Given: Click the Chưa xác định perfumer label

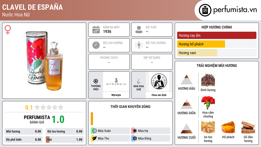Looking at the screenshot, I should tap(159, 95).
